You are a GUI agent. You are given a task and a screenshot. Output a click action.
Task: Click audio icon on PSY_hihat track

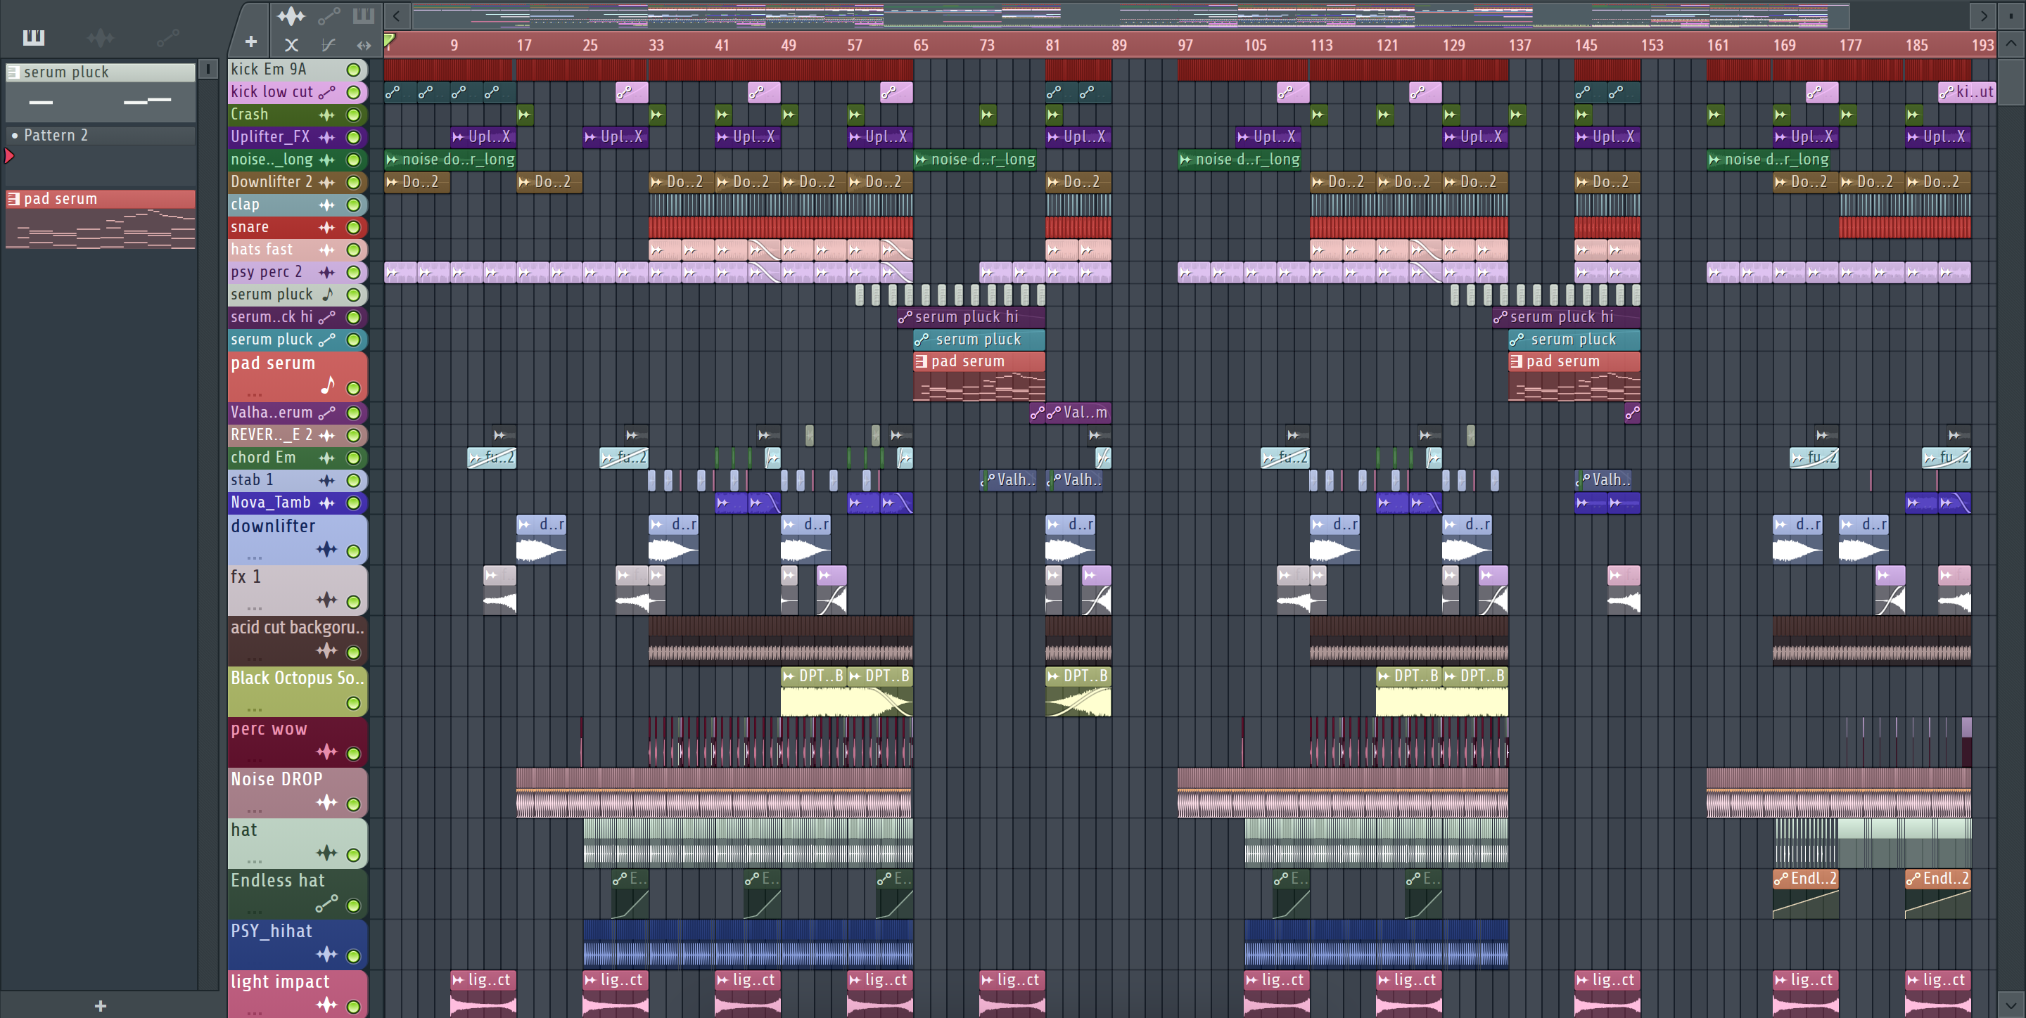pos(326,954)
